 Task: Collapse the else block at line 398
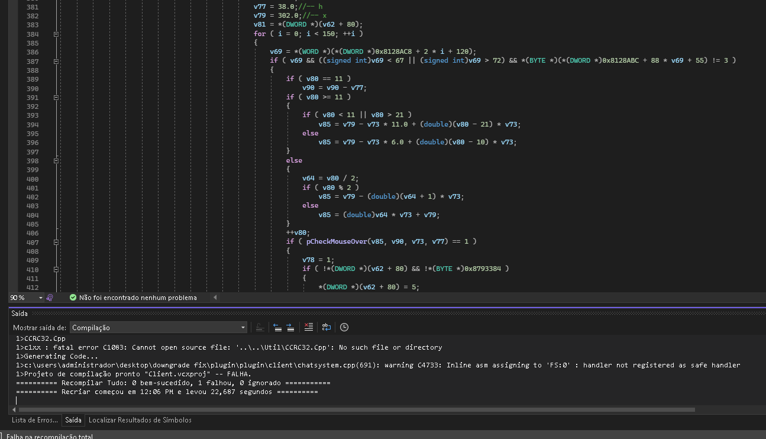pos(57,160)
